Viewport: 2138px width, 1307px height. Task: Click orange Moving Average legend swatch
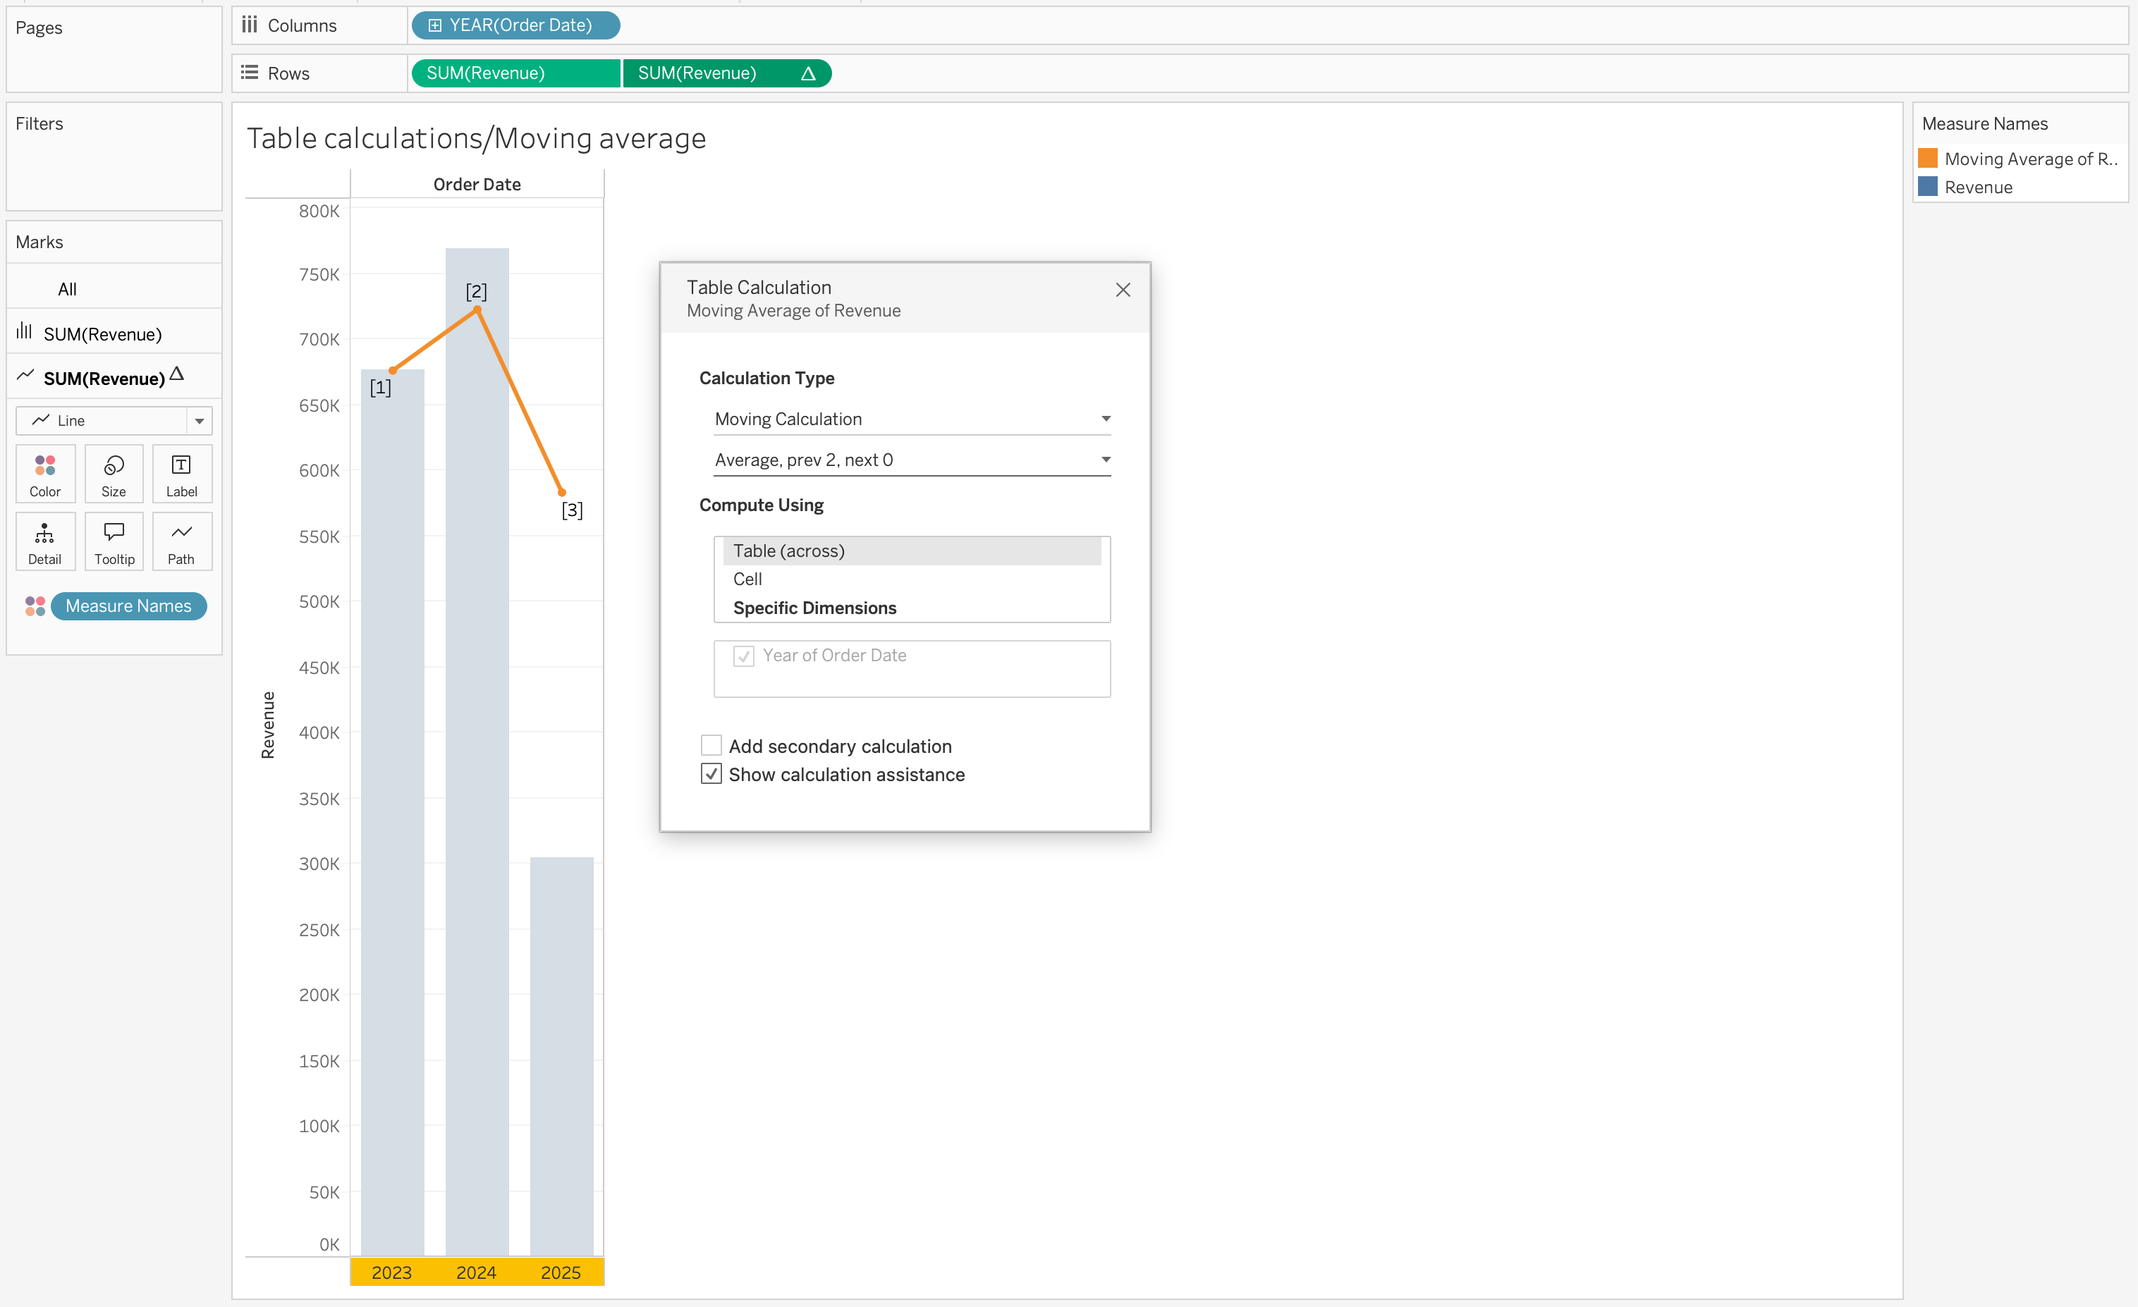coord(1927,158)
